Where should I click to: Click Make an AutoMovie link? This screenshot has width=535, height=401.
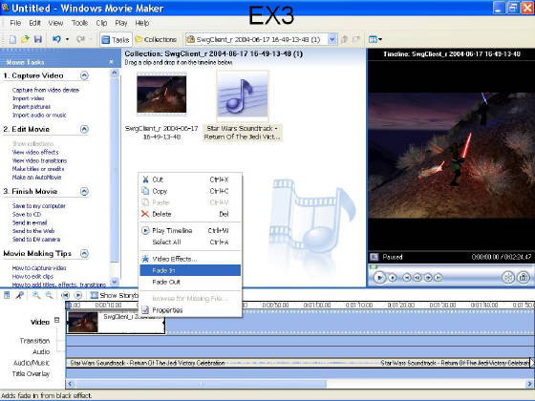tap(37, 178)
